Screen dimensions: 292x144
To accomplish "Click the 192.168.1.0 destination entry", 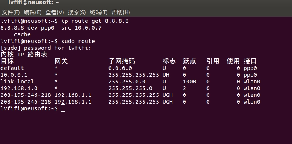I will click(19, 88).
